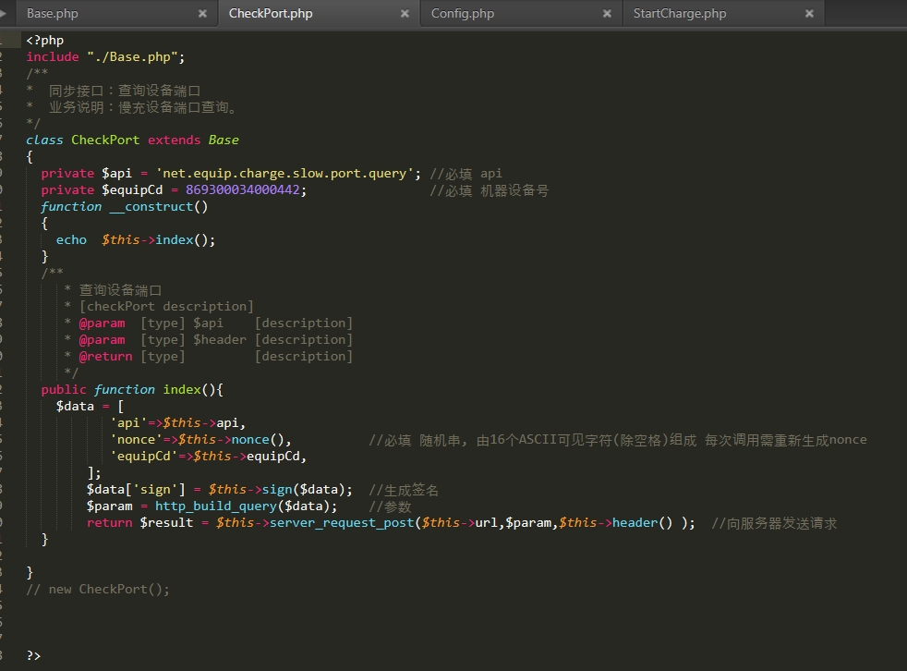907x671 pixels.
Task: Click the class name CheckPort in declaration
Action: pyautogui.click(x=105, y=140)
